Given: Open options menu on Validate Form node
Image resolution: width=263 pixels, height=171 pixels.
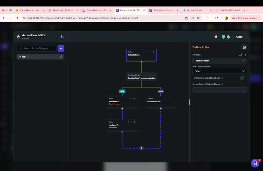Looking at the screenshot, I should pyautogui.click(x=154, y=52).
